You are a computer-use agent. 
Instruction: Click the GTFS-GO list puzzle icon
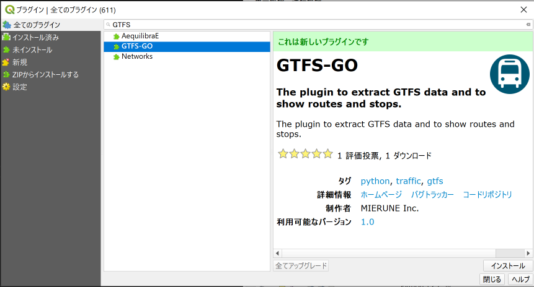[x=117, y=46]
